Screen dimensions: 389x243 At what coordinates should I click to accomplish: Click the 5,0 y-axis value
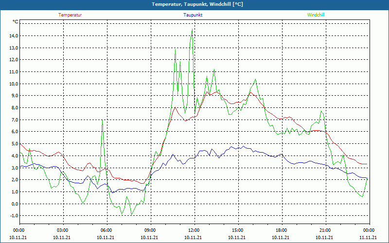click(x=15, y=144)
